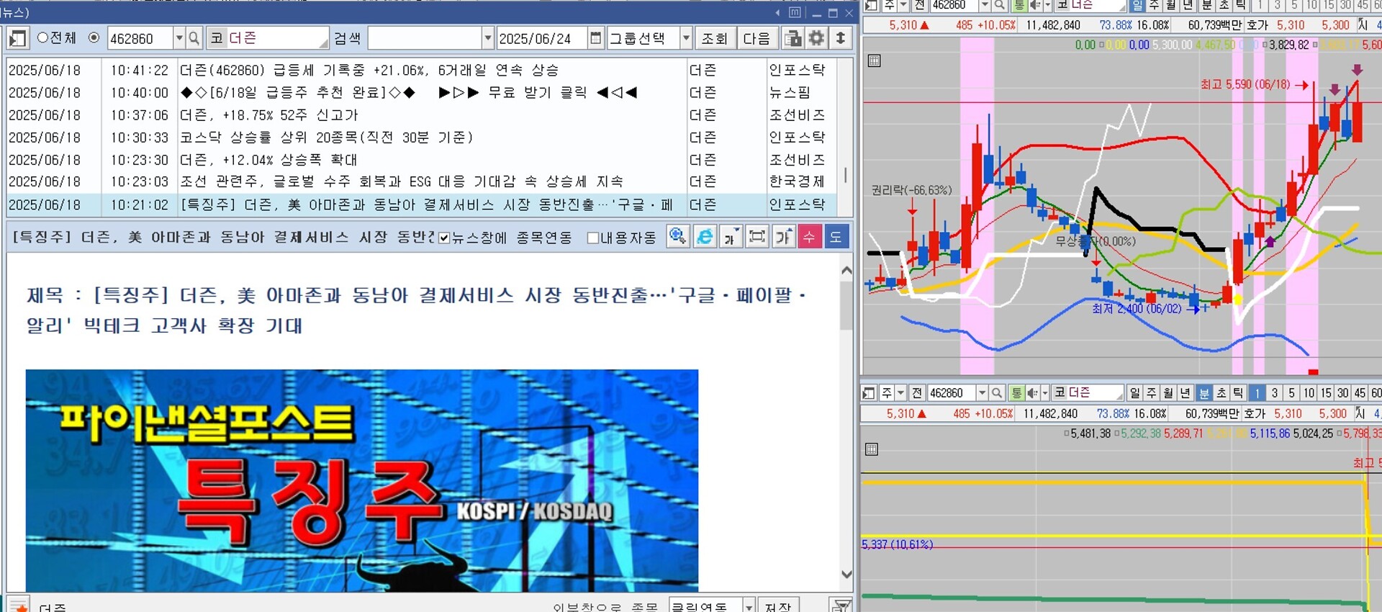
Task: Click the speaker sound icon in lower chart toolbar
Action: coord(1032,392)
